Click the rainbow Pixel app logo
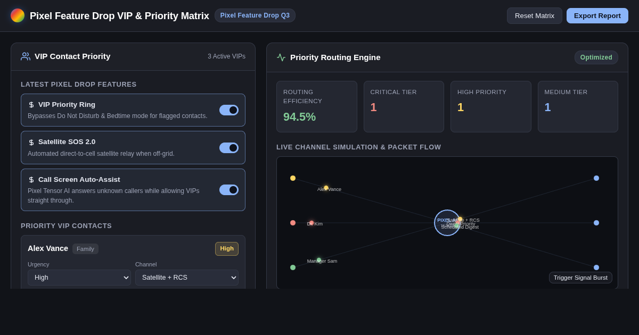This screenshot has height=335, width=639. coord(18,15)
